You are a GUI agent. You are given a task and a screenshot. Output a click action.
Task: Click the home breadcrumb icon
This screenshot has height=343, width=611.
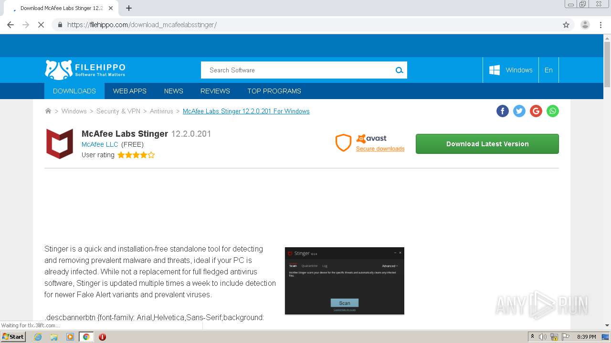[48, 111]
